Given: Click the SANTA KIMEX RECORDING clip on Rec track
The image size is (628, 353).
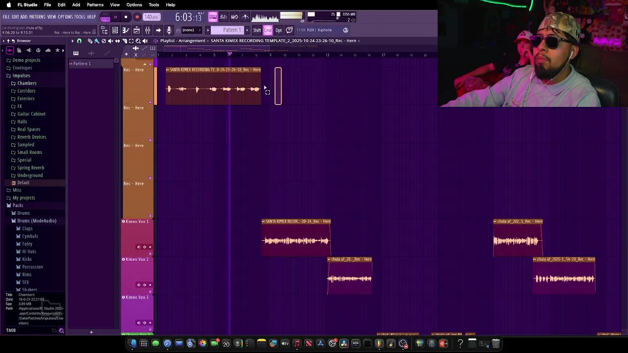Looking at the screenshot, I should (213, 86).
